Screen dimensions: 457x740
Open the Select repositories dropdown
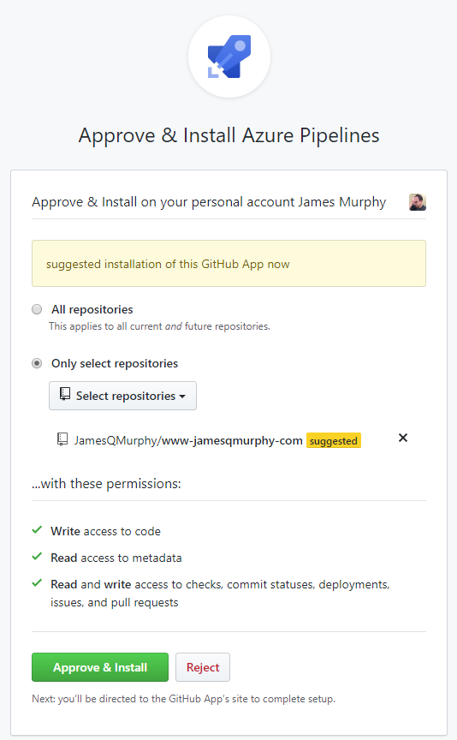tap(122, 396)
